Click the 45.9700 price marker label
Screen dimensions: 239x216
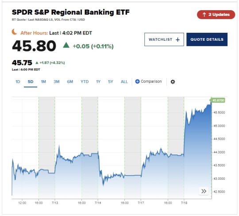tap(217, 100)
